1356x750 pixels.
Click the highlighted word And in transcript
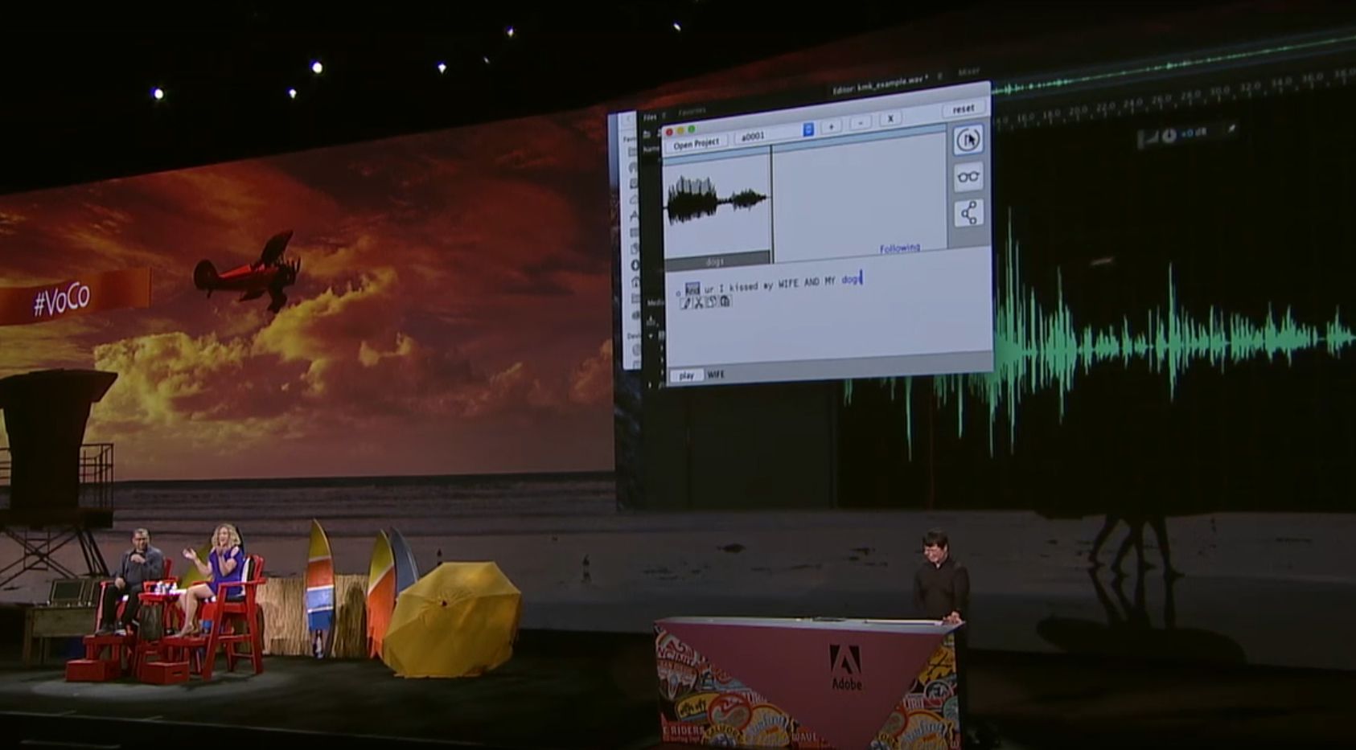tap(692, 289)
